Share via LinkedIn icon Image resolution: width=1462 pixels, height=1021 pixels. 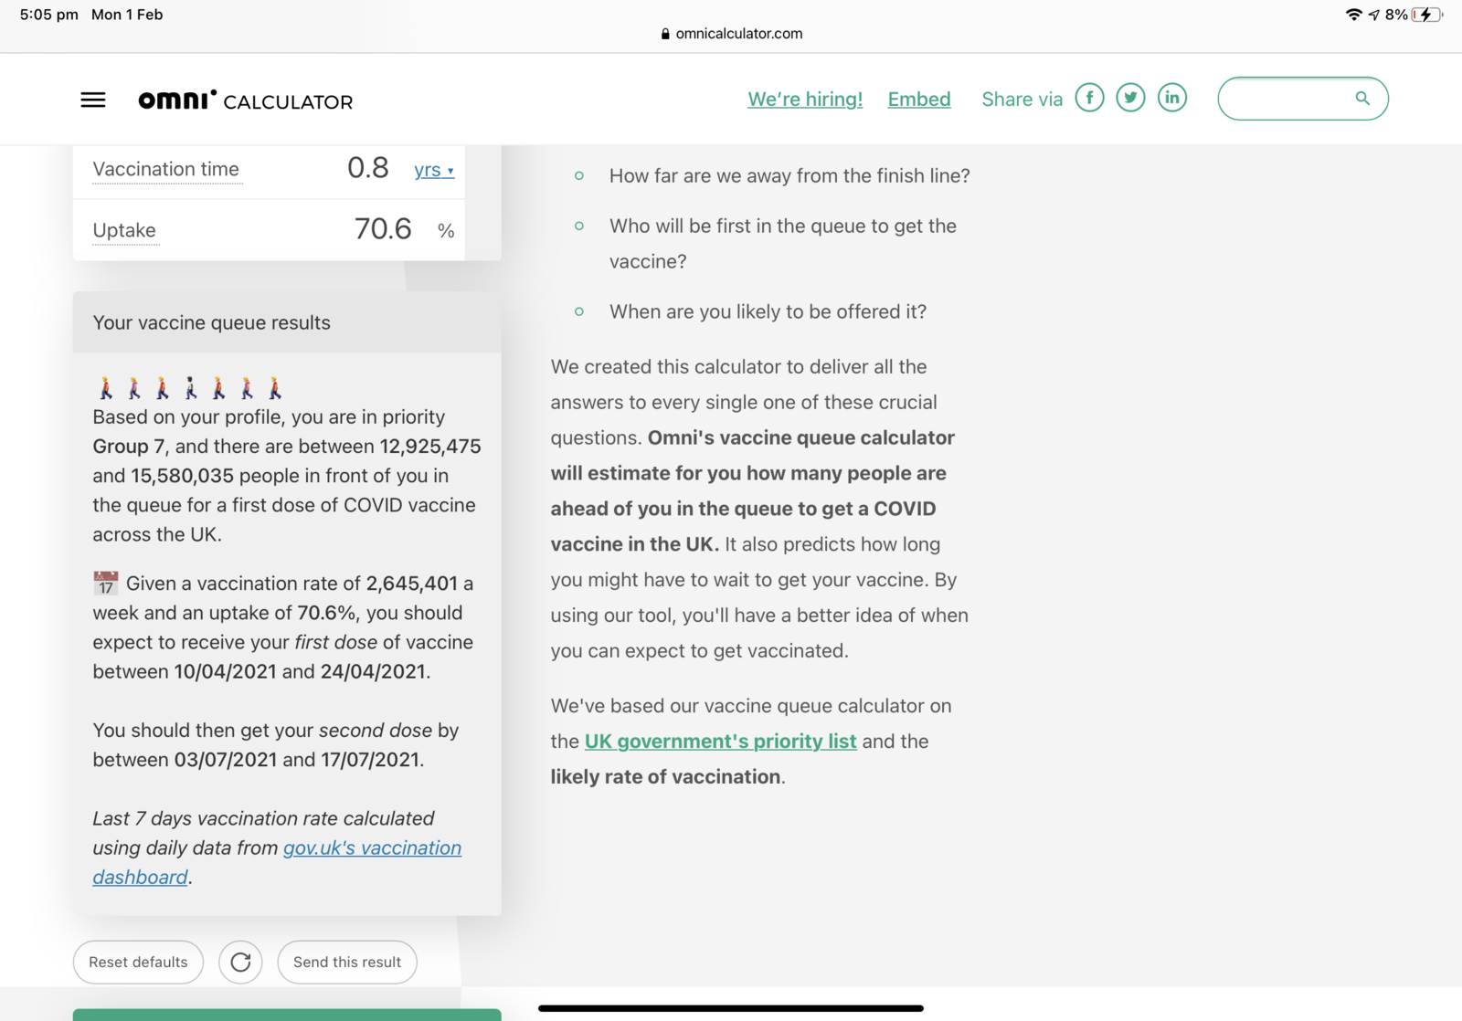(1172, 98)
